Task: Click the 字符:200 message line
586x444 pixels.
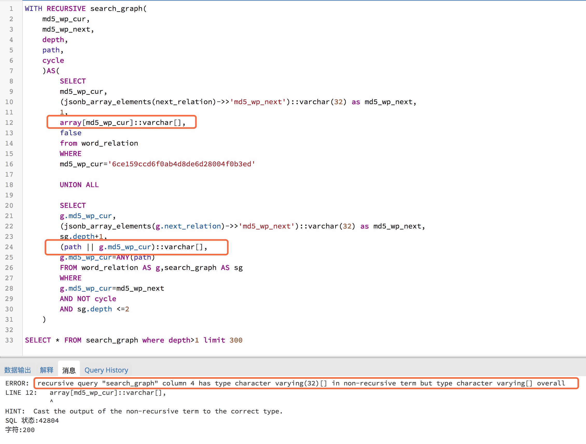Action: click(20, 430)
